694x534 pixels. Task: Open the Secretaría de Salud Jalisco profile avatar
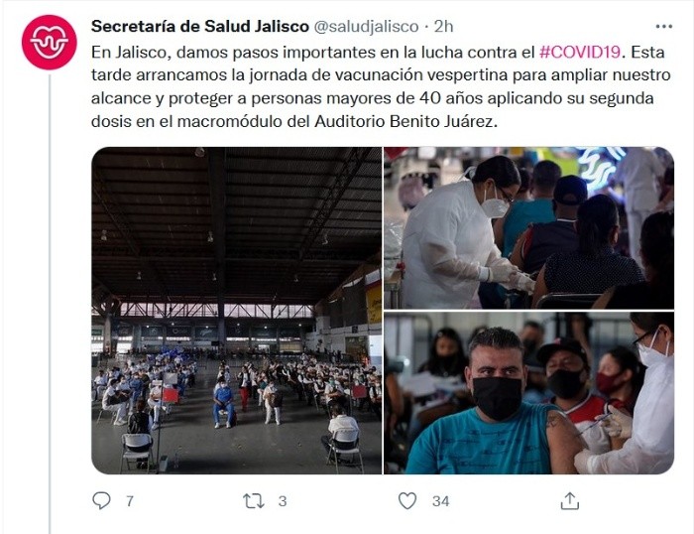click(50, 43)
